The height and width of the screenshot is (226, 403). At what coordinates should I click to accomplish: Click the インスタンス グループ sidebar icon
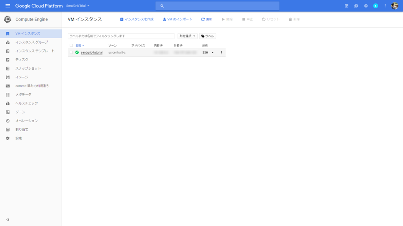click(x=8, y=42)
